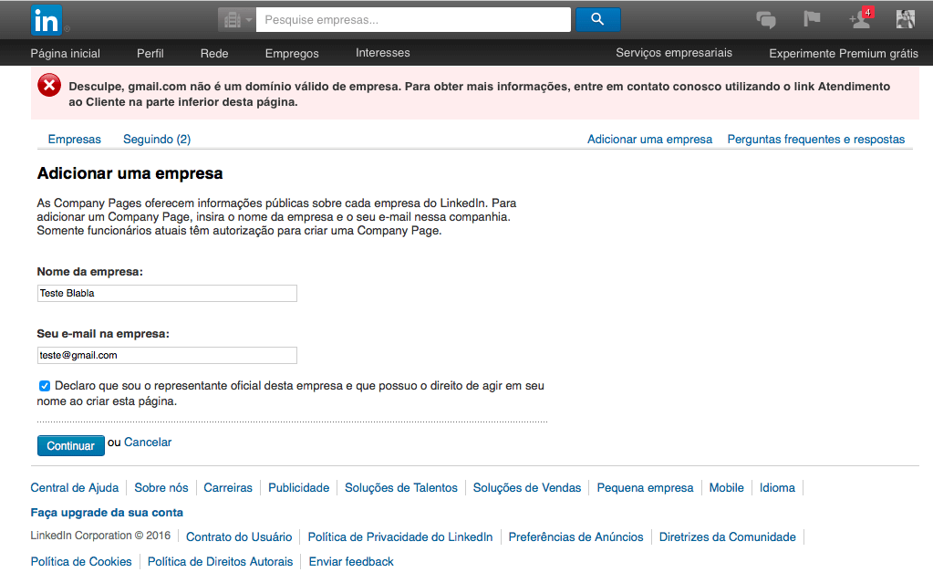Screen dimensions: 933x583
Task: Click the Continuar button
Action: pos(71,445)
